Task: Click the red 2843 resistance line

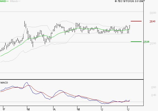Action: [136, 21]
